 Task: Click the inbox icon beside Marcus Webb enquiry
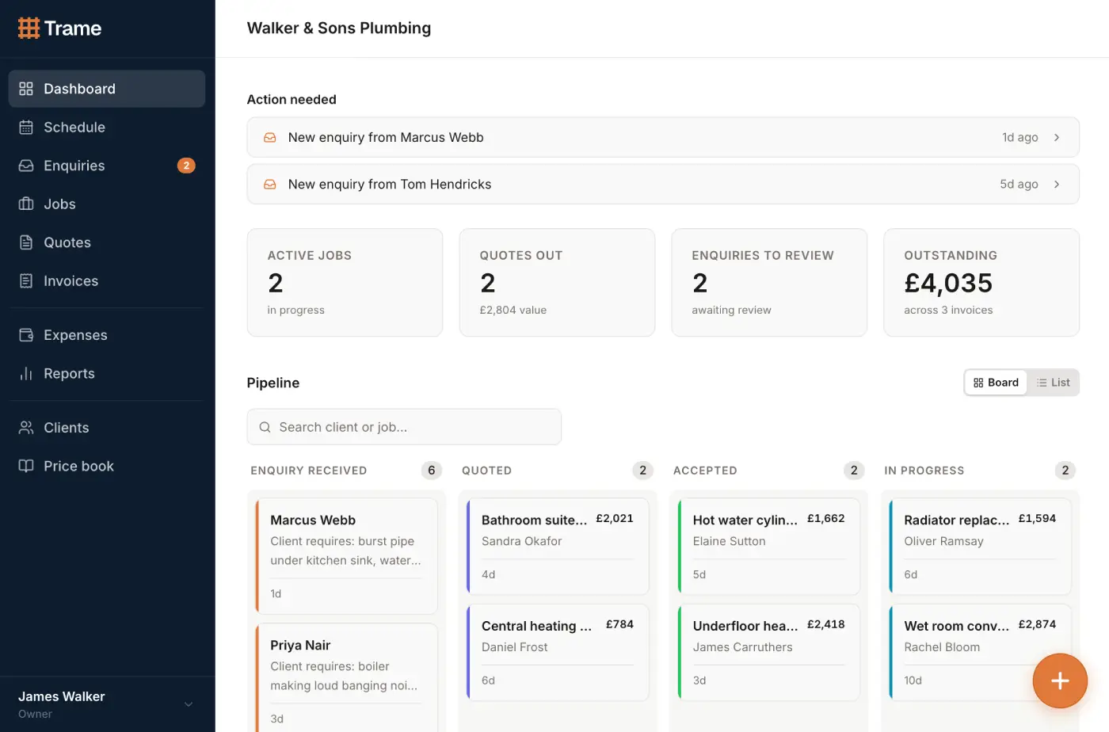pos(270,138)
